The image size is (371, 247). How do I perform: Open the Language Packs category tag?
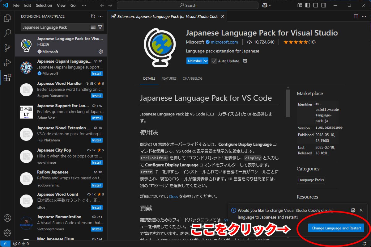click(311, 180)
